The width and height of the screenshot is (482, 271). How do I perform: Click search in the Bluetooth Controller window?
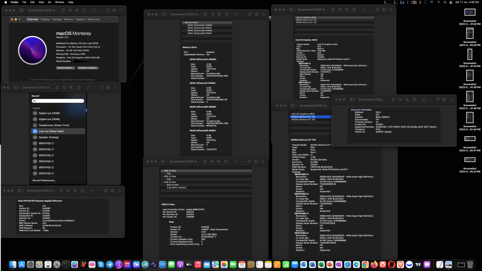(x=451, y=100)
